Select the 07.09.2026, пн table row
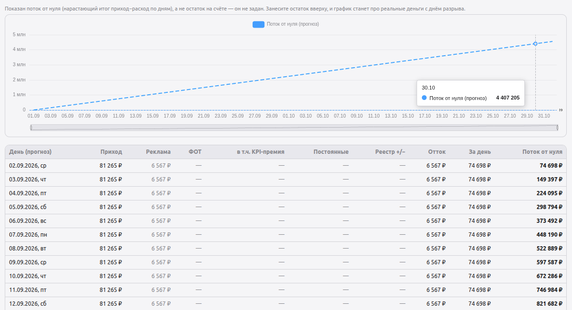 (286, 235)
